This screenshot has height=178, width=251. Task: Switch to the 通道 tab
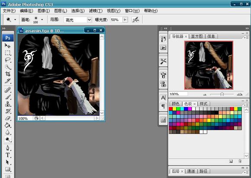point(191,171)
